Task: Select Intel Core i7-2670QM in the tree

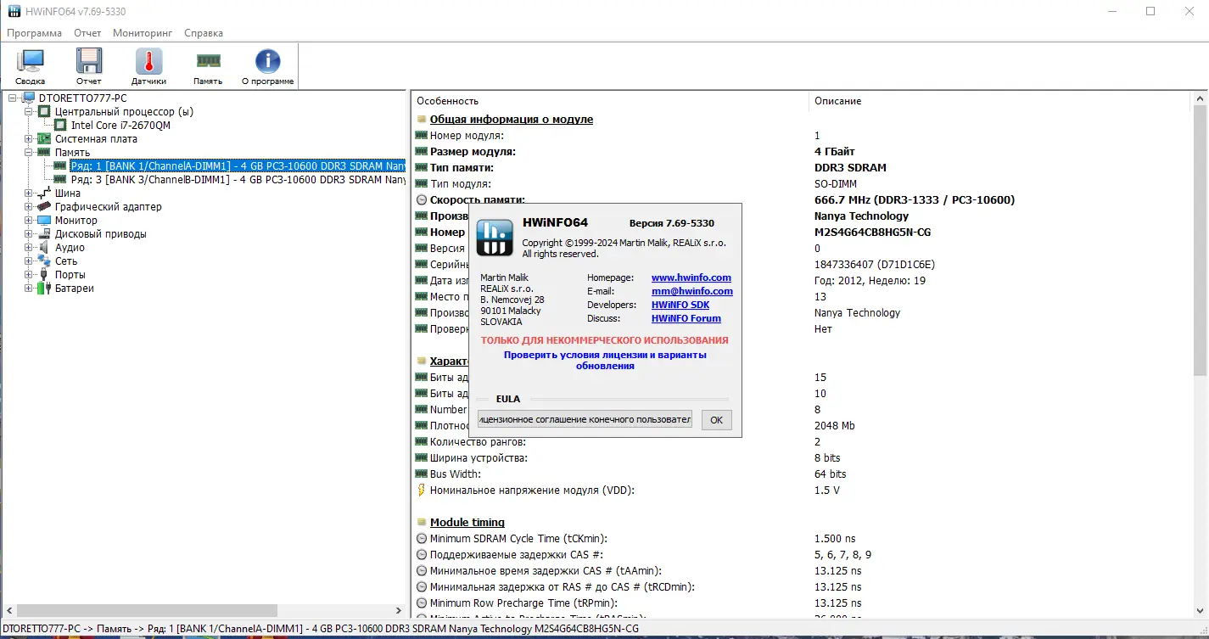Action: click(x=120, y=126)
